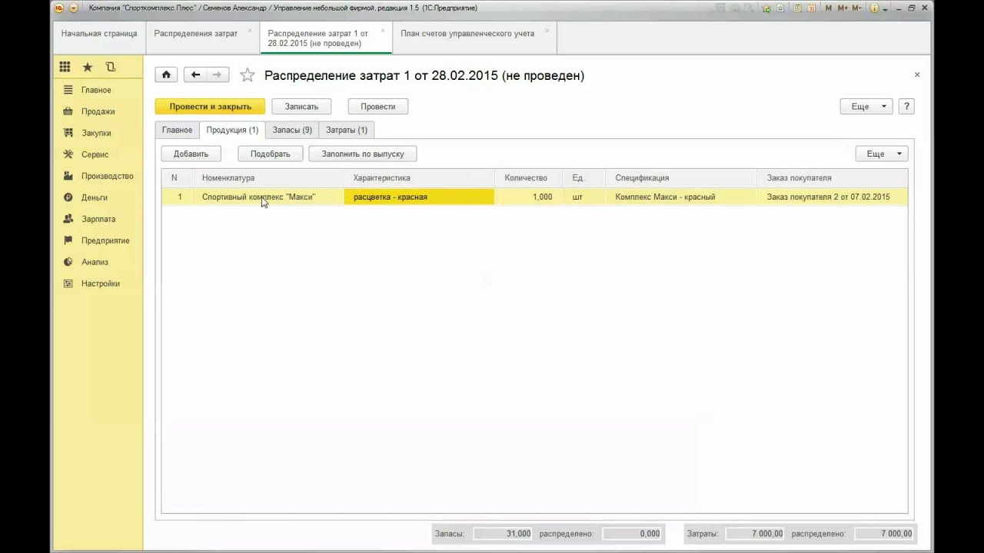Click the M+ memory add button
984x553 pixels.
[843, 8]
